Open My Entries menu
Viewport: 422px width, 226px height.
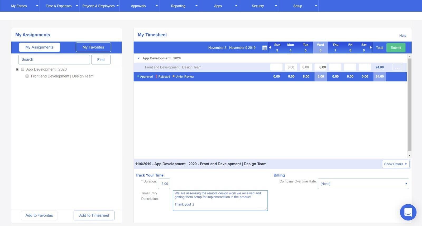point(20,6)
